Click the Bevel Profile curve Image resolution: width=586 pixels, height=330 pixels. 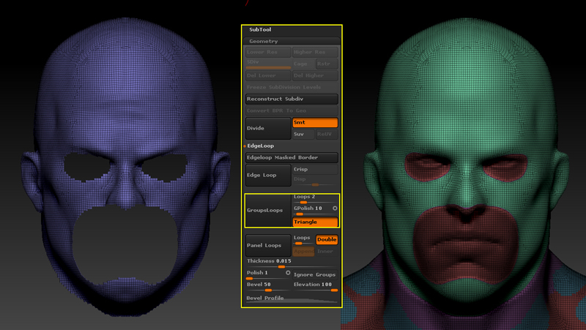[292, 299]
